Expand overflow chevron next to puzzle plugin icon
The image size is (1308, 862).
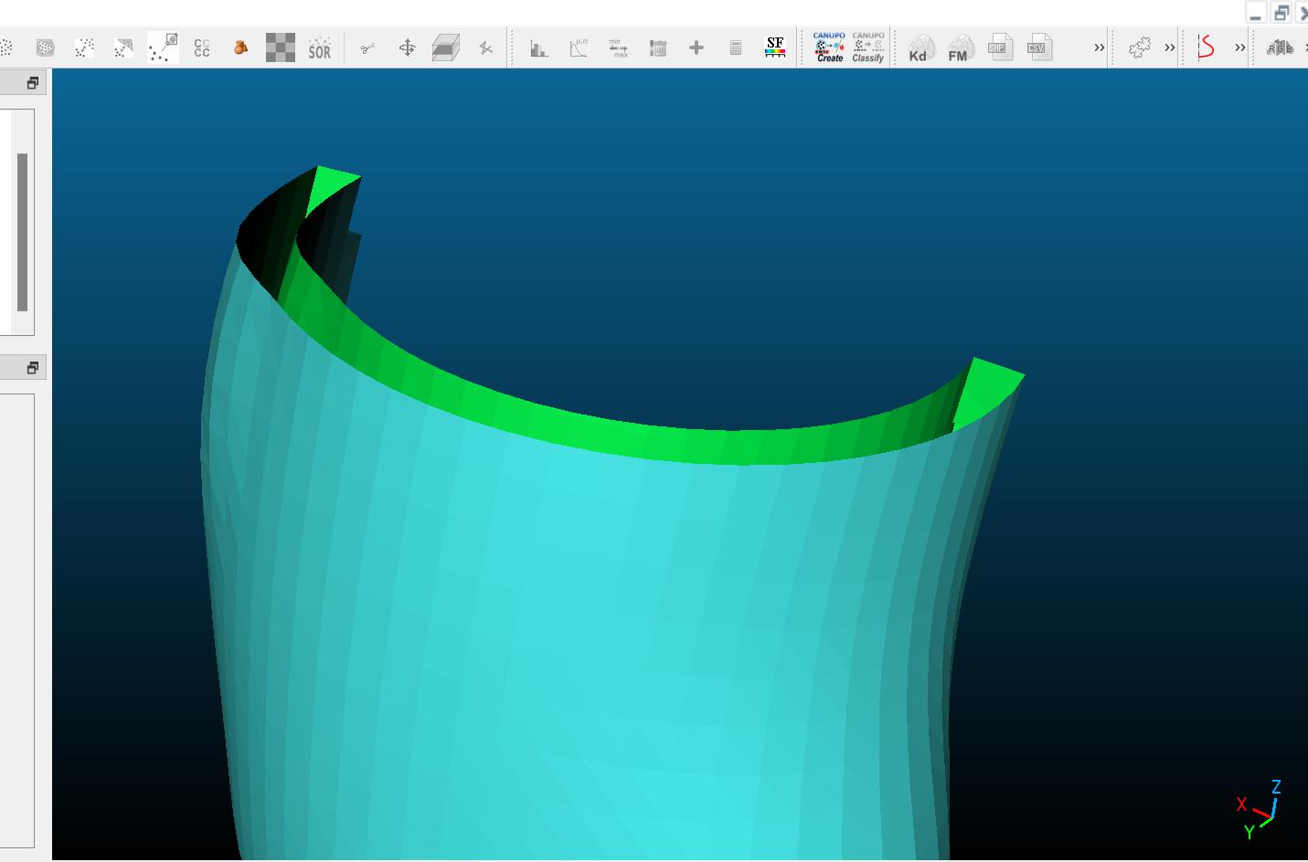point(1169,47)
